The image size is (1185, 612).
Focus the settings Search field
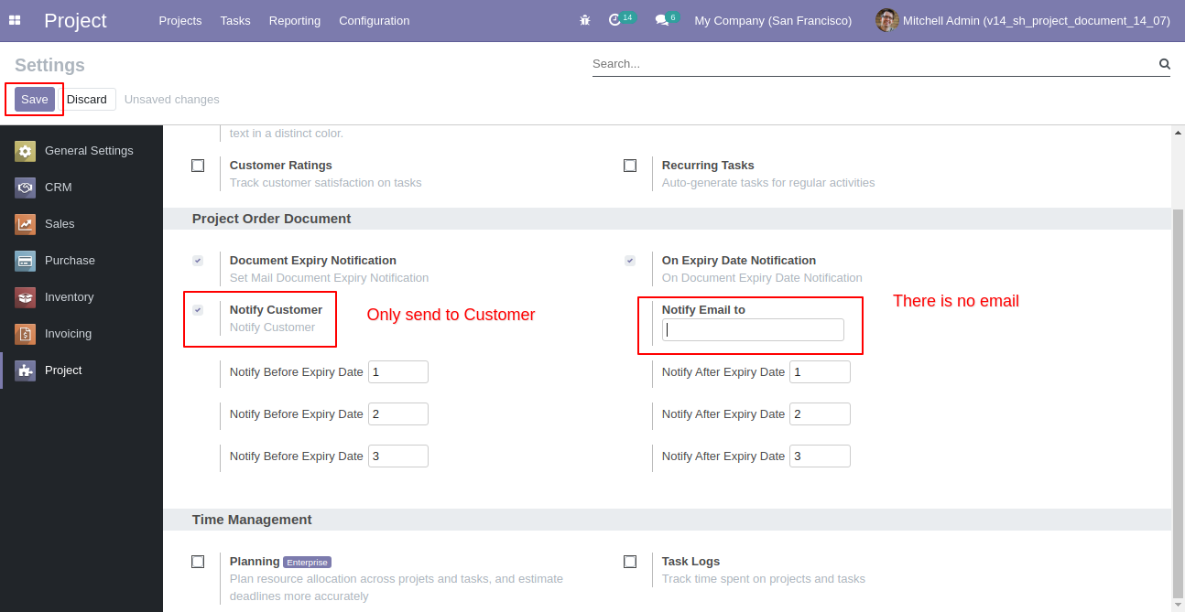pyautogui.click(x=873, y=64)
